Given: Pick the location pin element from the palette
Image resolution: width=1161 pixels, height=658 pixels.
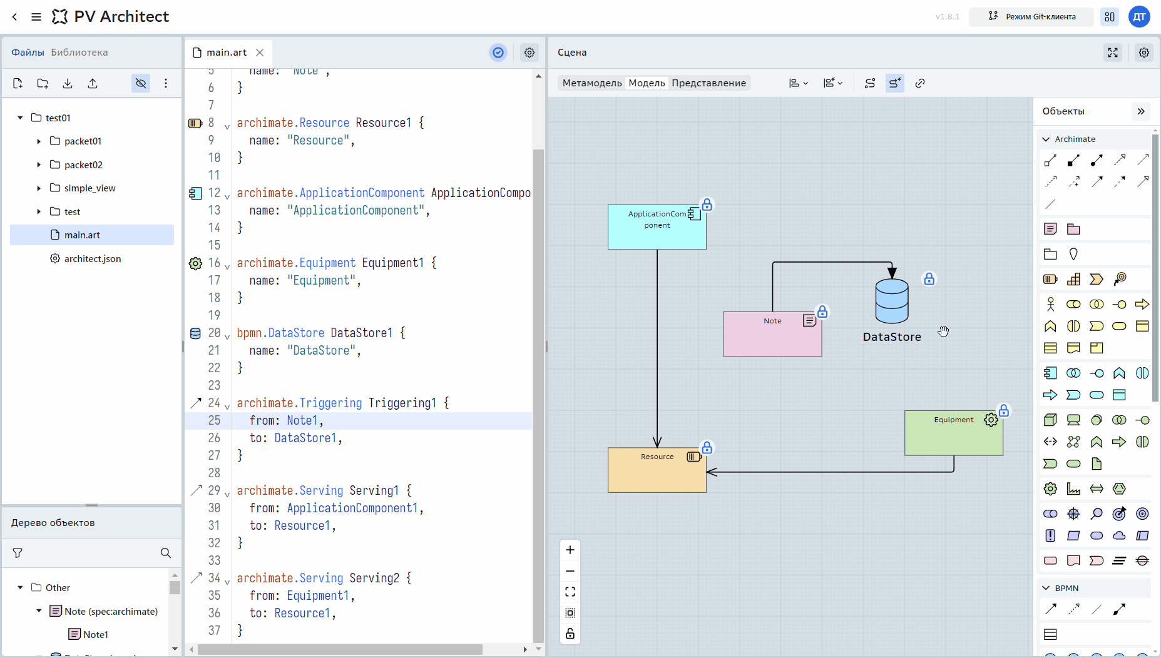Looking at the screenshot, I should pyautogui.click(x=1074, y=255).
